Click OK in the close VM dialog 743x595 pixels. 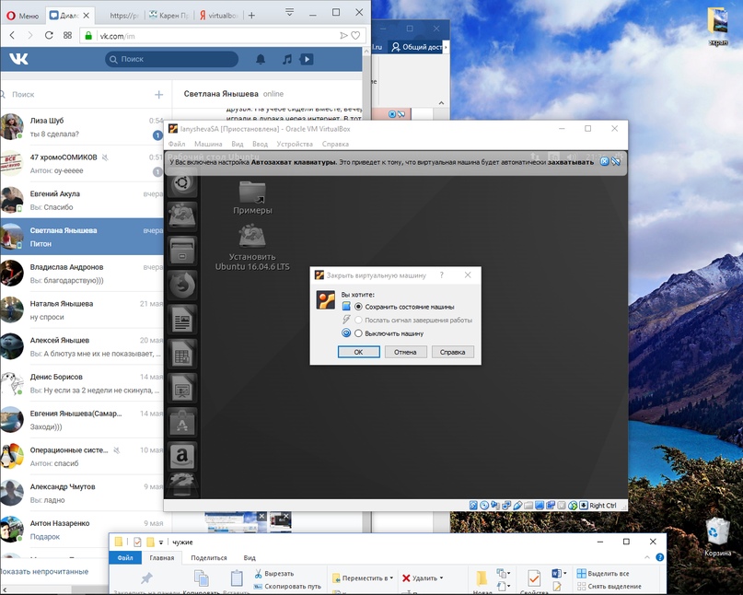(358, 352)
